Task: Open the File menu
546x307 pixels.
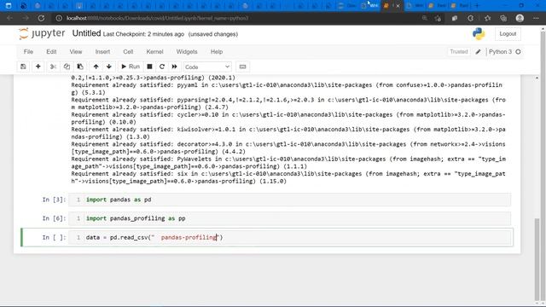Action: pyautogui.click(x=28, y=51)
